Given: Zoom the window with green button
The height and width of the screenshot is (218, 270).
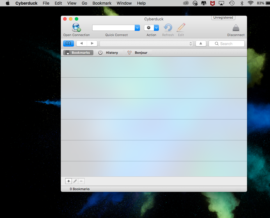Looking at the screenshot, I should [77, 19].
